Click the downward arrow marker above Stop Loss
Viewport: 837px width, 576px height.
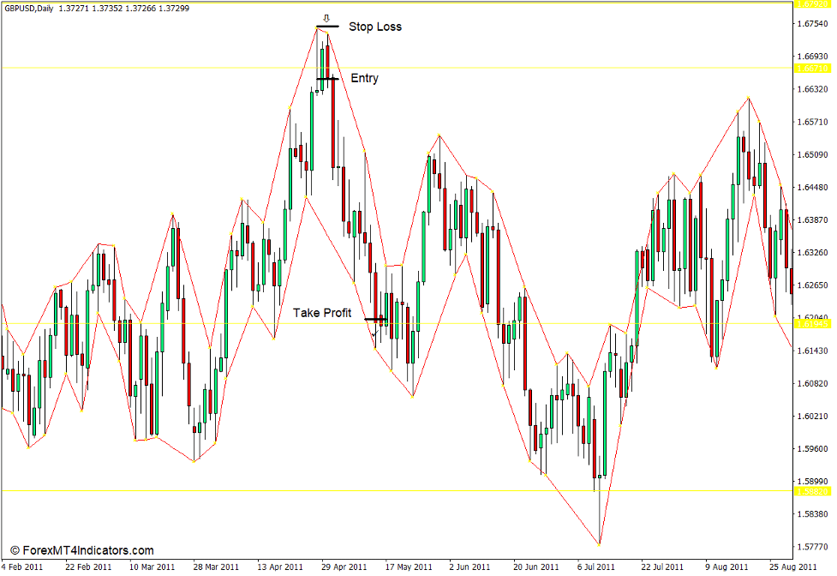coord(326,17)
